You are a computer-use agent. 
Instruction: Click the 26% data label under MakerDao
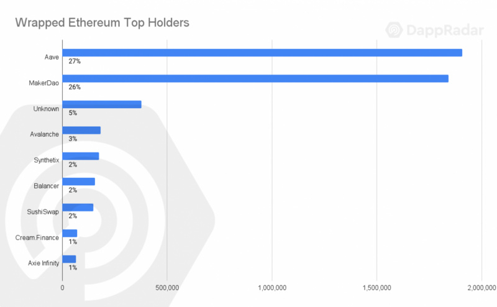click(75, 87)
